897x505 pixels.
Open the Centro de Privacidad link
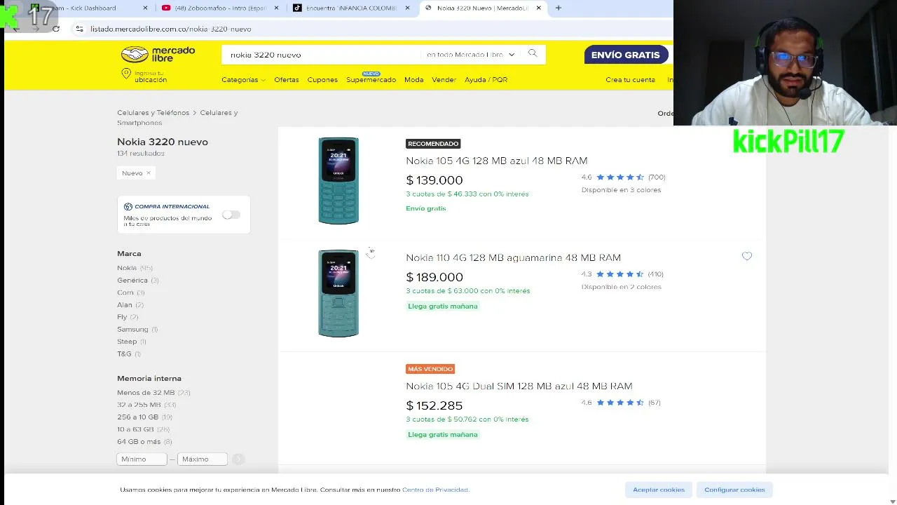435,490
